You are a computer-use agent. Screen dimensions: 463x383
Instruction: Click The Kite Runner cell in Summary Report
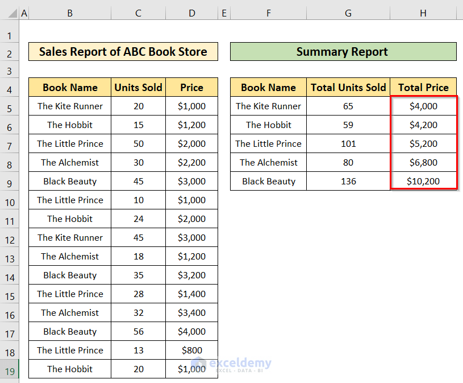(x=268, y=106)
